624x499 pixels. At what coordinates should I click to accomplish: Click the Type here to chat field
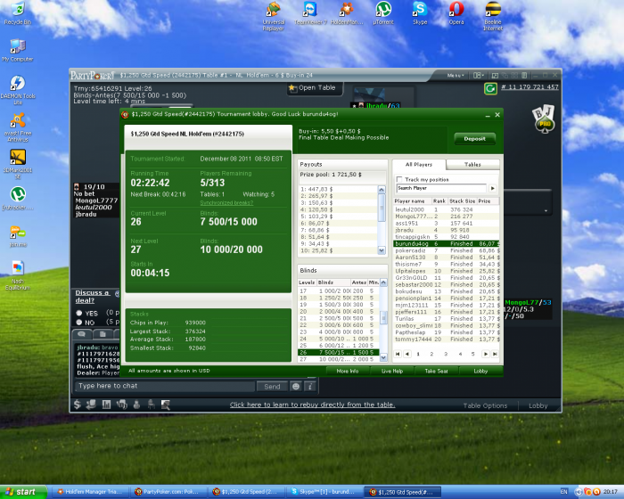click(x=164, y=386)
